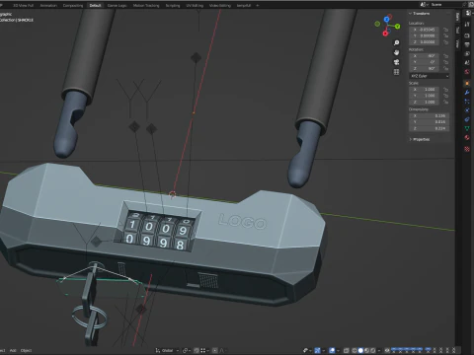Image resolution: width=474 pixels, height=355 pixels.
Task: Open the snapping options dropdown
Action: click(205, 350)
